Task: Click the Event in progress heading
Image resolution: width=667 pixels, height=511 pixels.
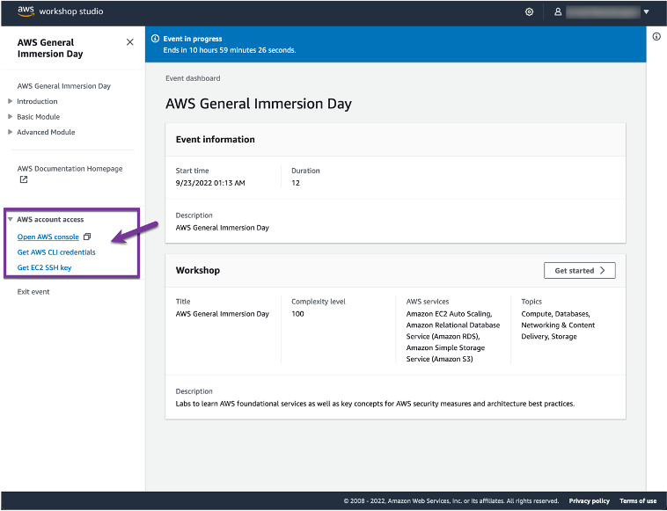Action: (x=193, y=39)
